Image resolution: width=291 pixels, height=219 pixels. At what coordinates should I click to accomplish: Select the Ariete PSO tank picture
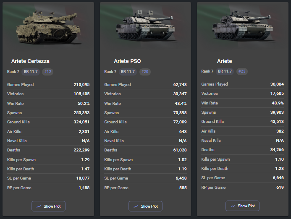144,26
